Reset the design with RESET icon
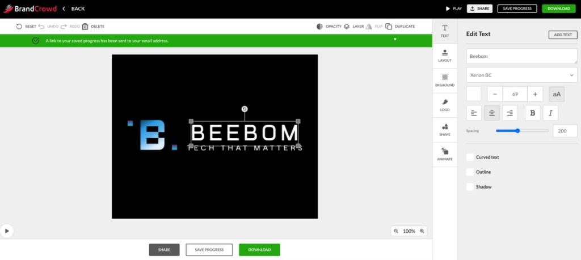The image size is (581, 260). 26,27
